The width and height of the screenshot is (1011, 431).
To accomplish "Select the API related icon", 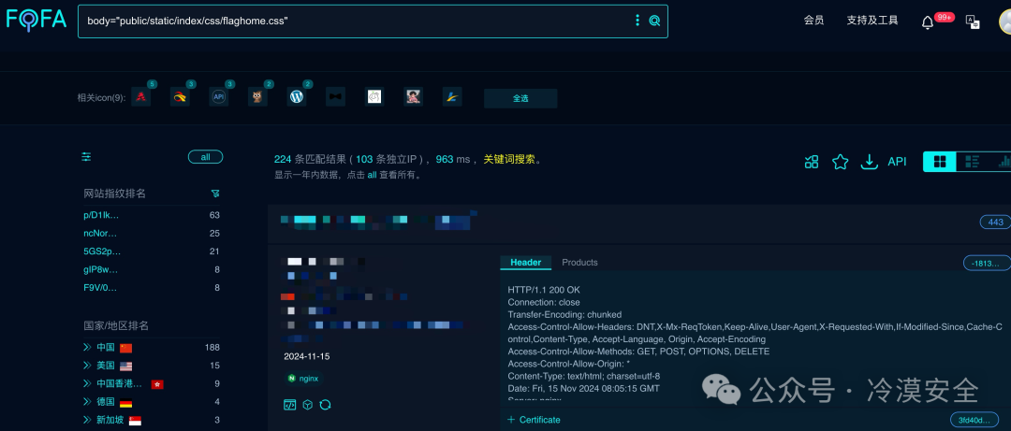I will point(218,97).
